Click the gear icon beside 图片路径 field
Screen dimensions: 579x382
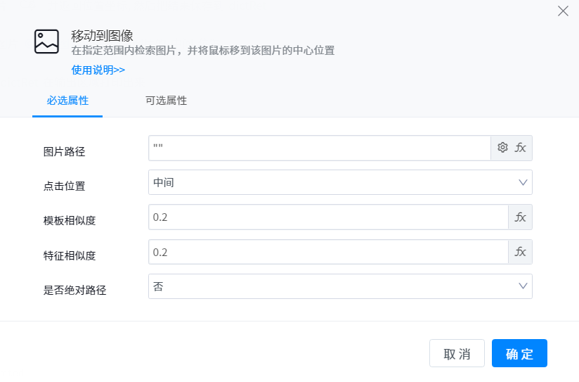(x=502, y=148)
